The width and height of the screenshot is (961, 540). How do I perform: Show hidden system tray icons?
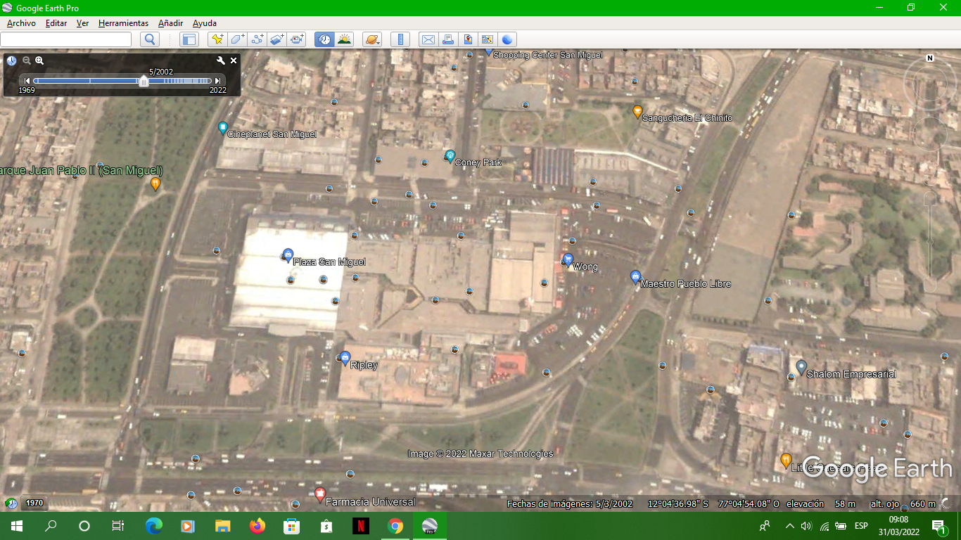tap(789, 526)
